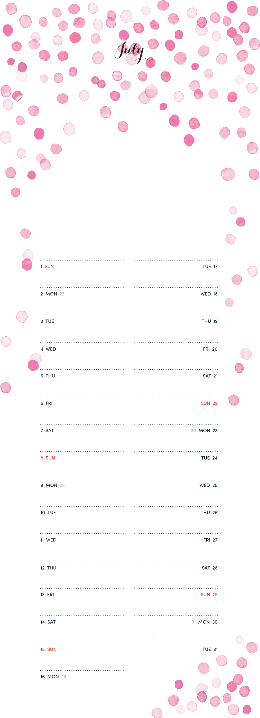
Task: Select the 13 FRI date entry
Action: pos(47,594)
